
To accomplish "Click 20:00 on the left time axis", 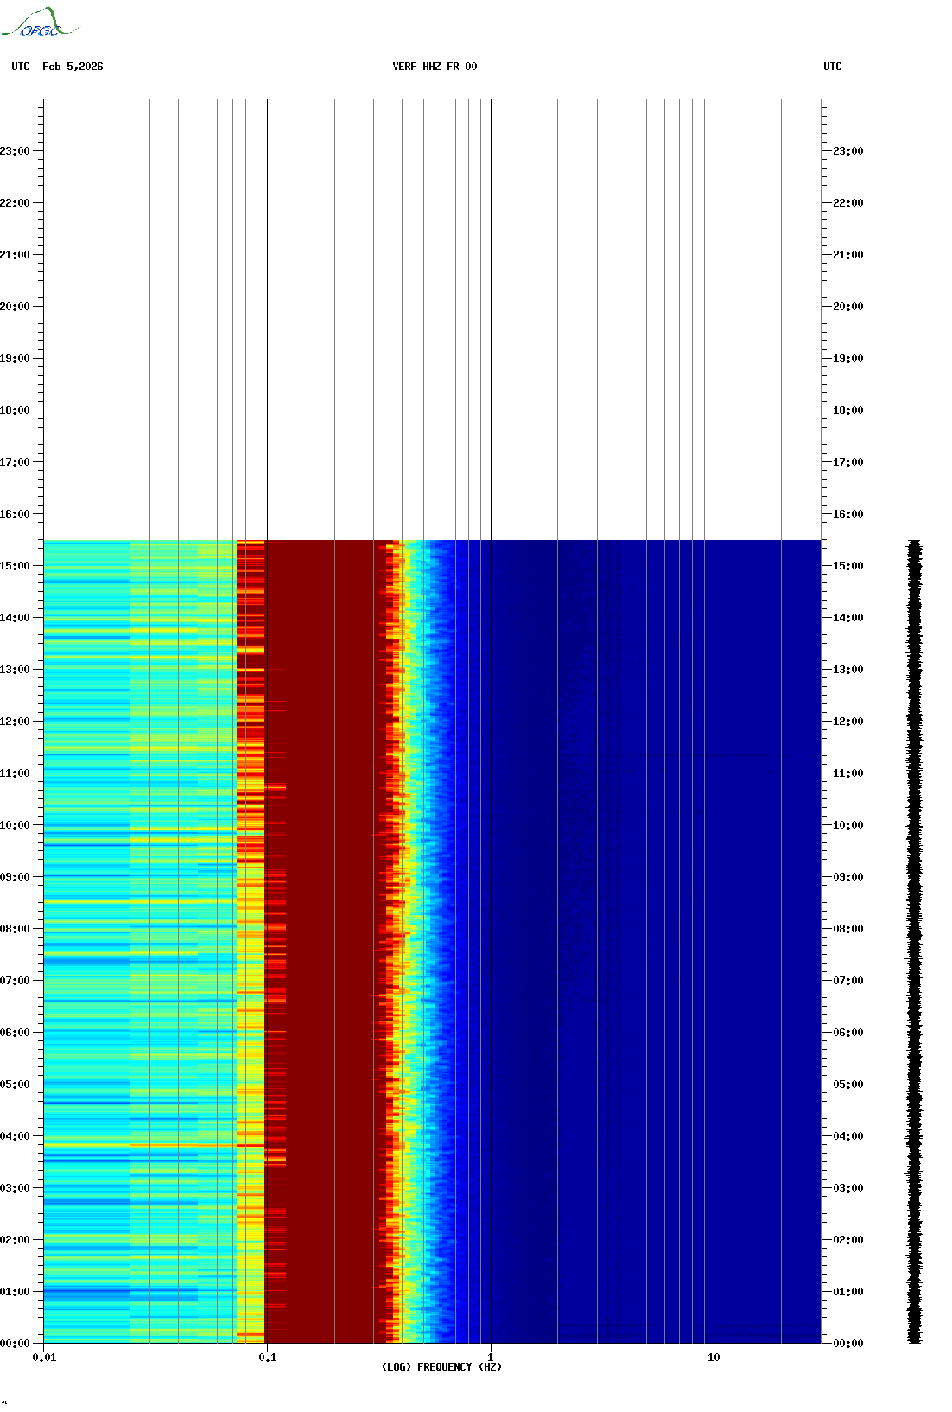I will (15, 307).
